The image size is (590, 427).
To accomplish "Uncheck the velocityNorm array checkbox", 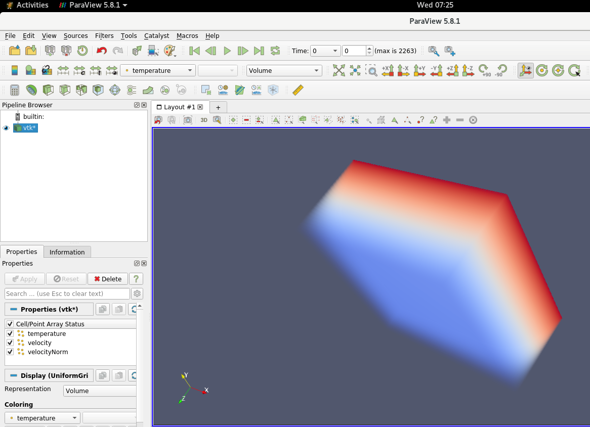I will (10, 352).
